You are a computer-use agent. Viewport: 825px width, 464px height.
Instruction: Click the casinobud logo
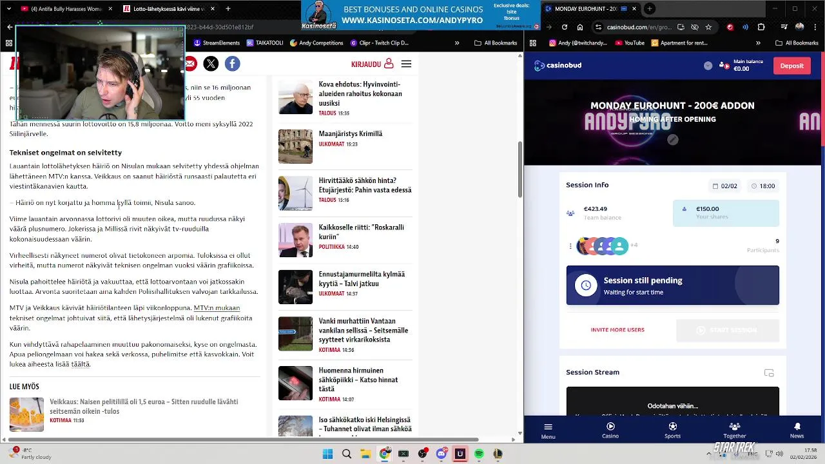coord(558,65)
